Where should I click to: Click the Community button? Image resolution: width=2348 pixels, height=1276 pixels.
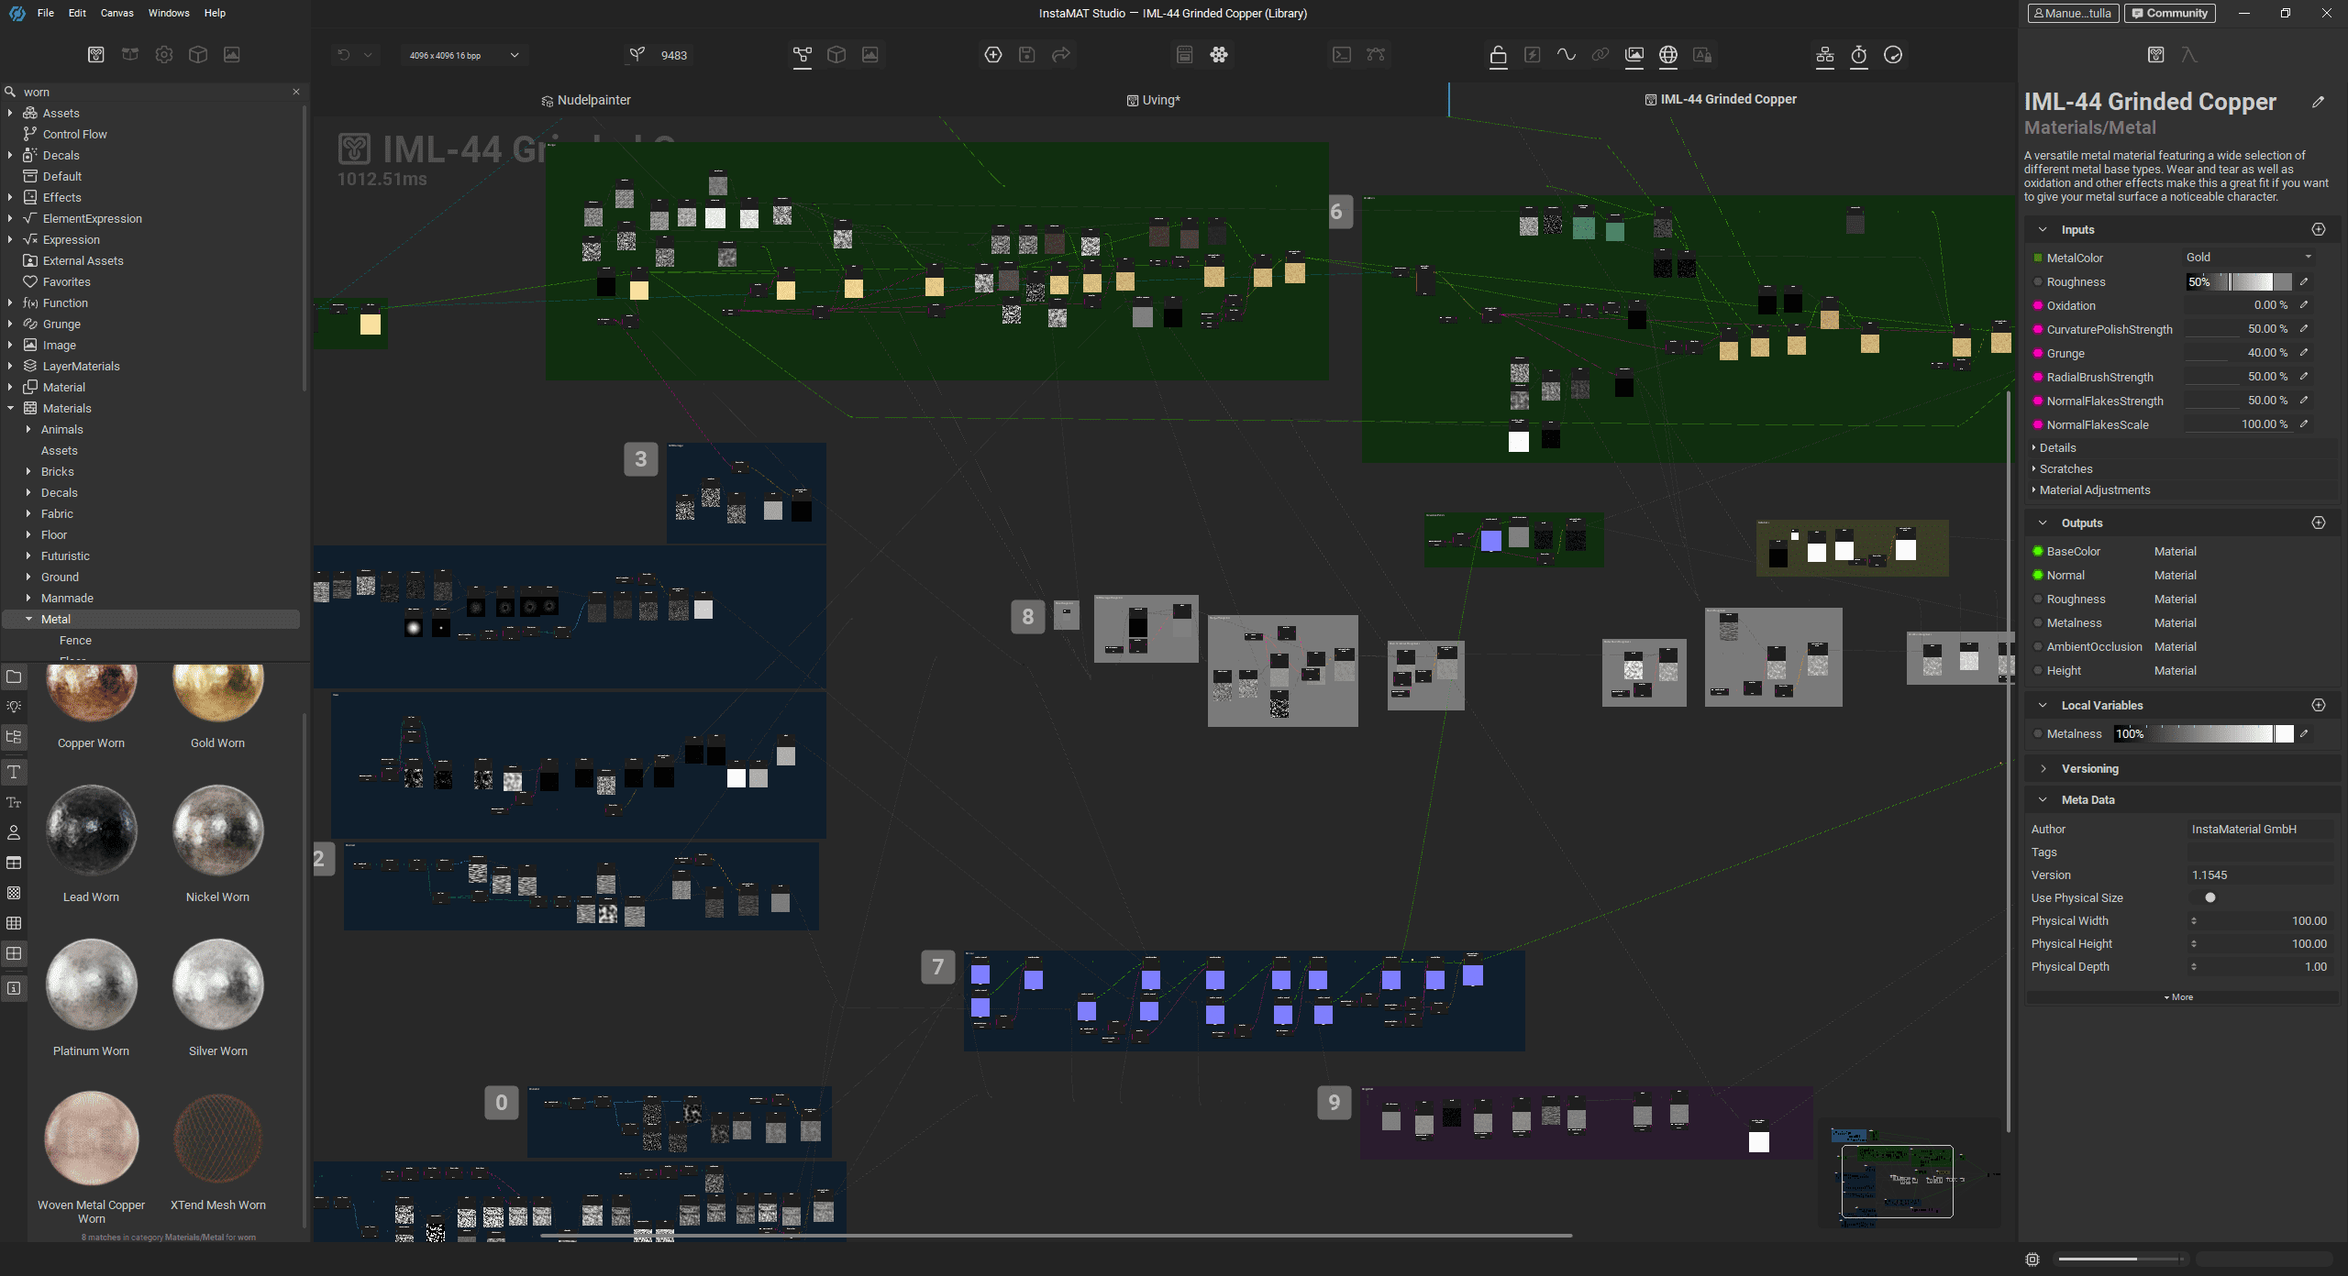(x=2170, y=13)
